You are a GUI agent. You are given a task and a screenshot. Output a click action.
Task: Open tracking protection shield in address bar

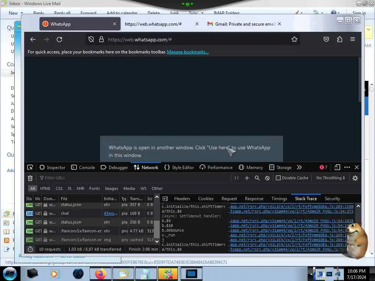pyautogui.click(x=91, y=39)
